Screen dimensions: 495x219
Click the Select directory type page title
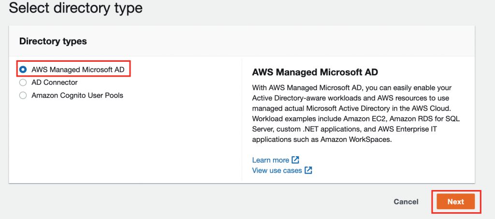pos(76,8)
